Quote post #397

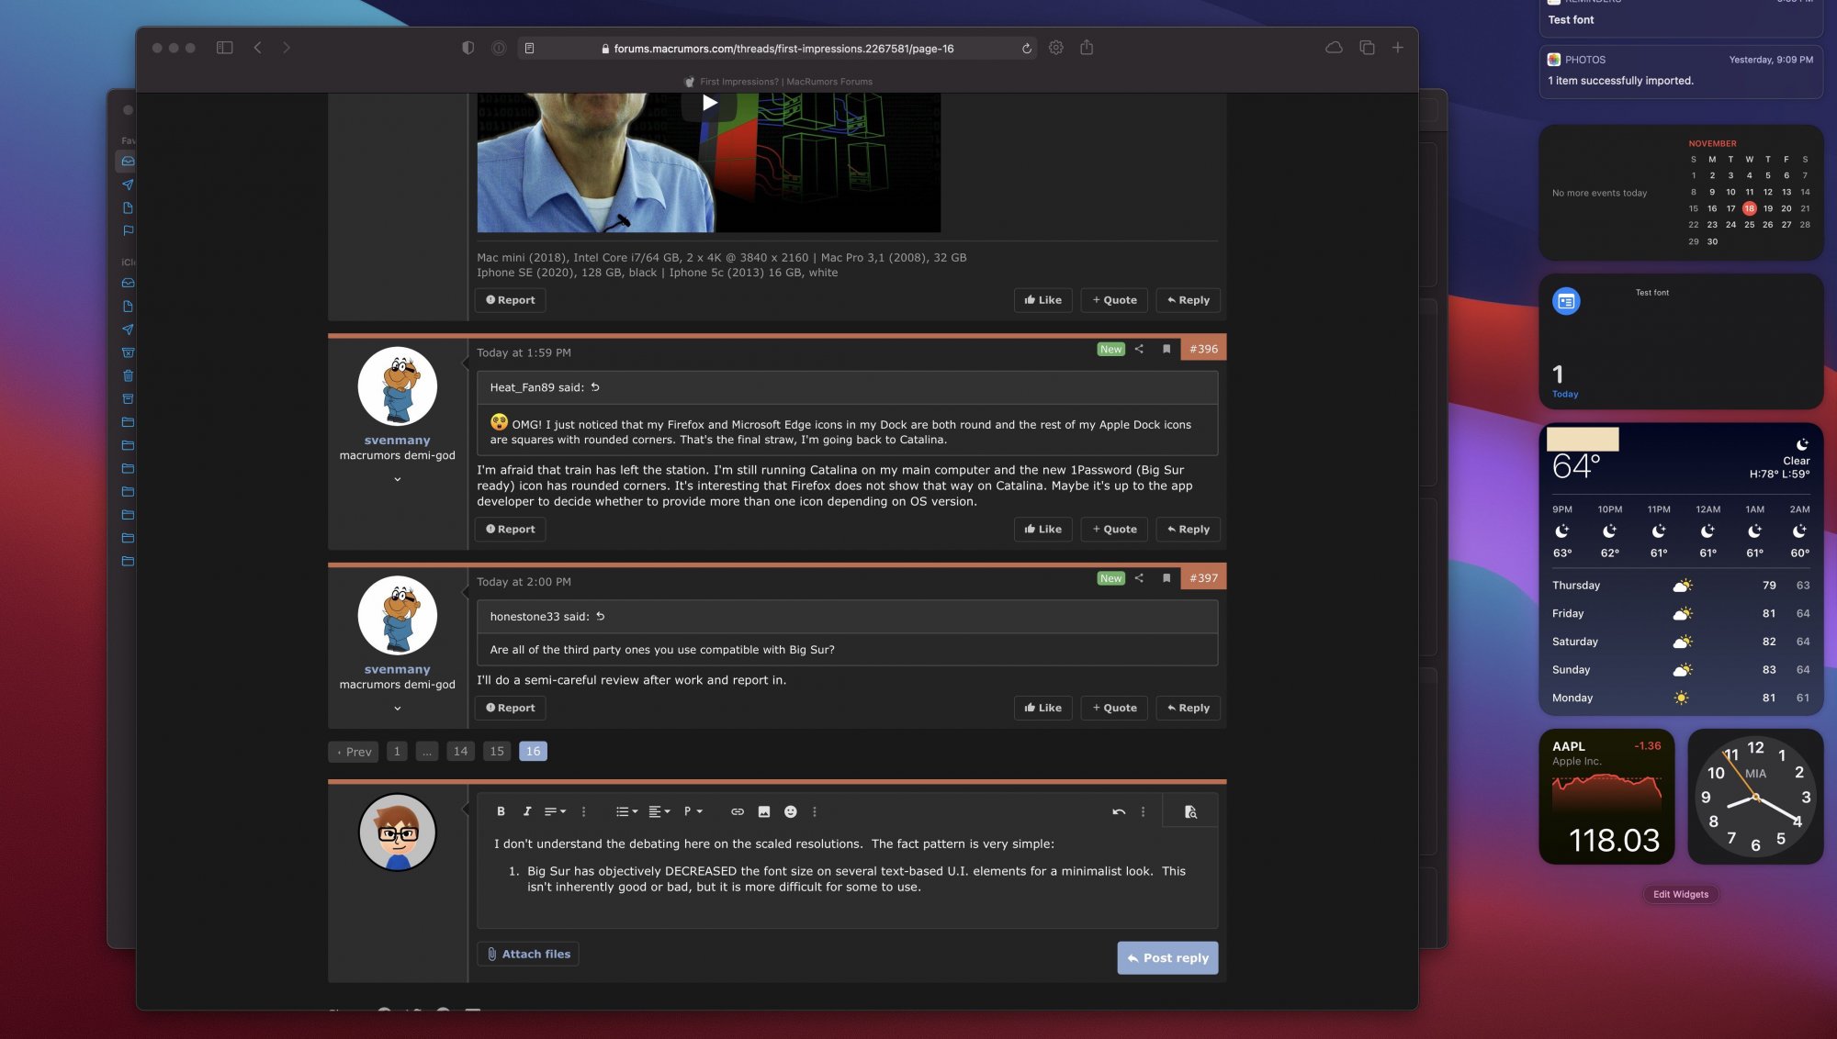(1114, 708)
